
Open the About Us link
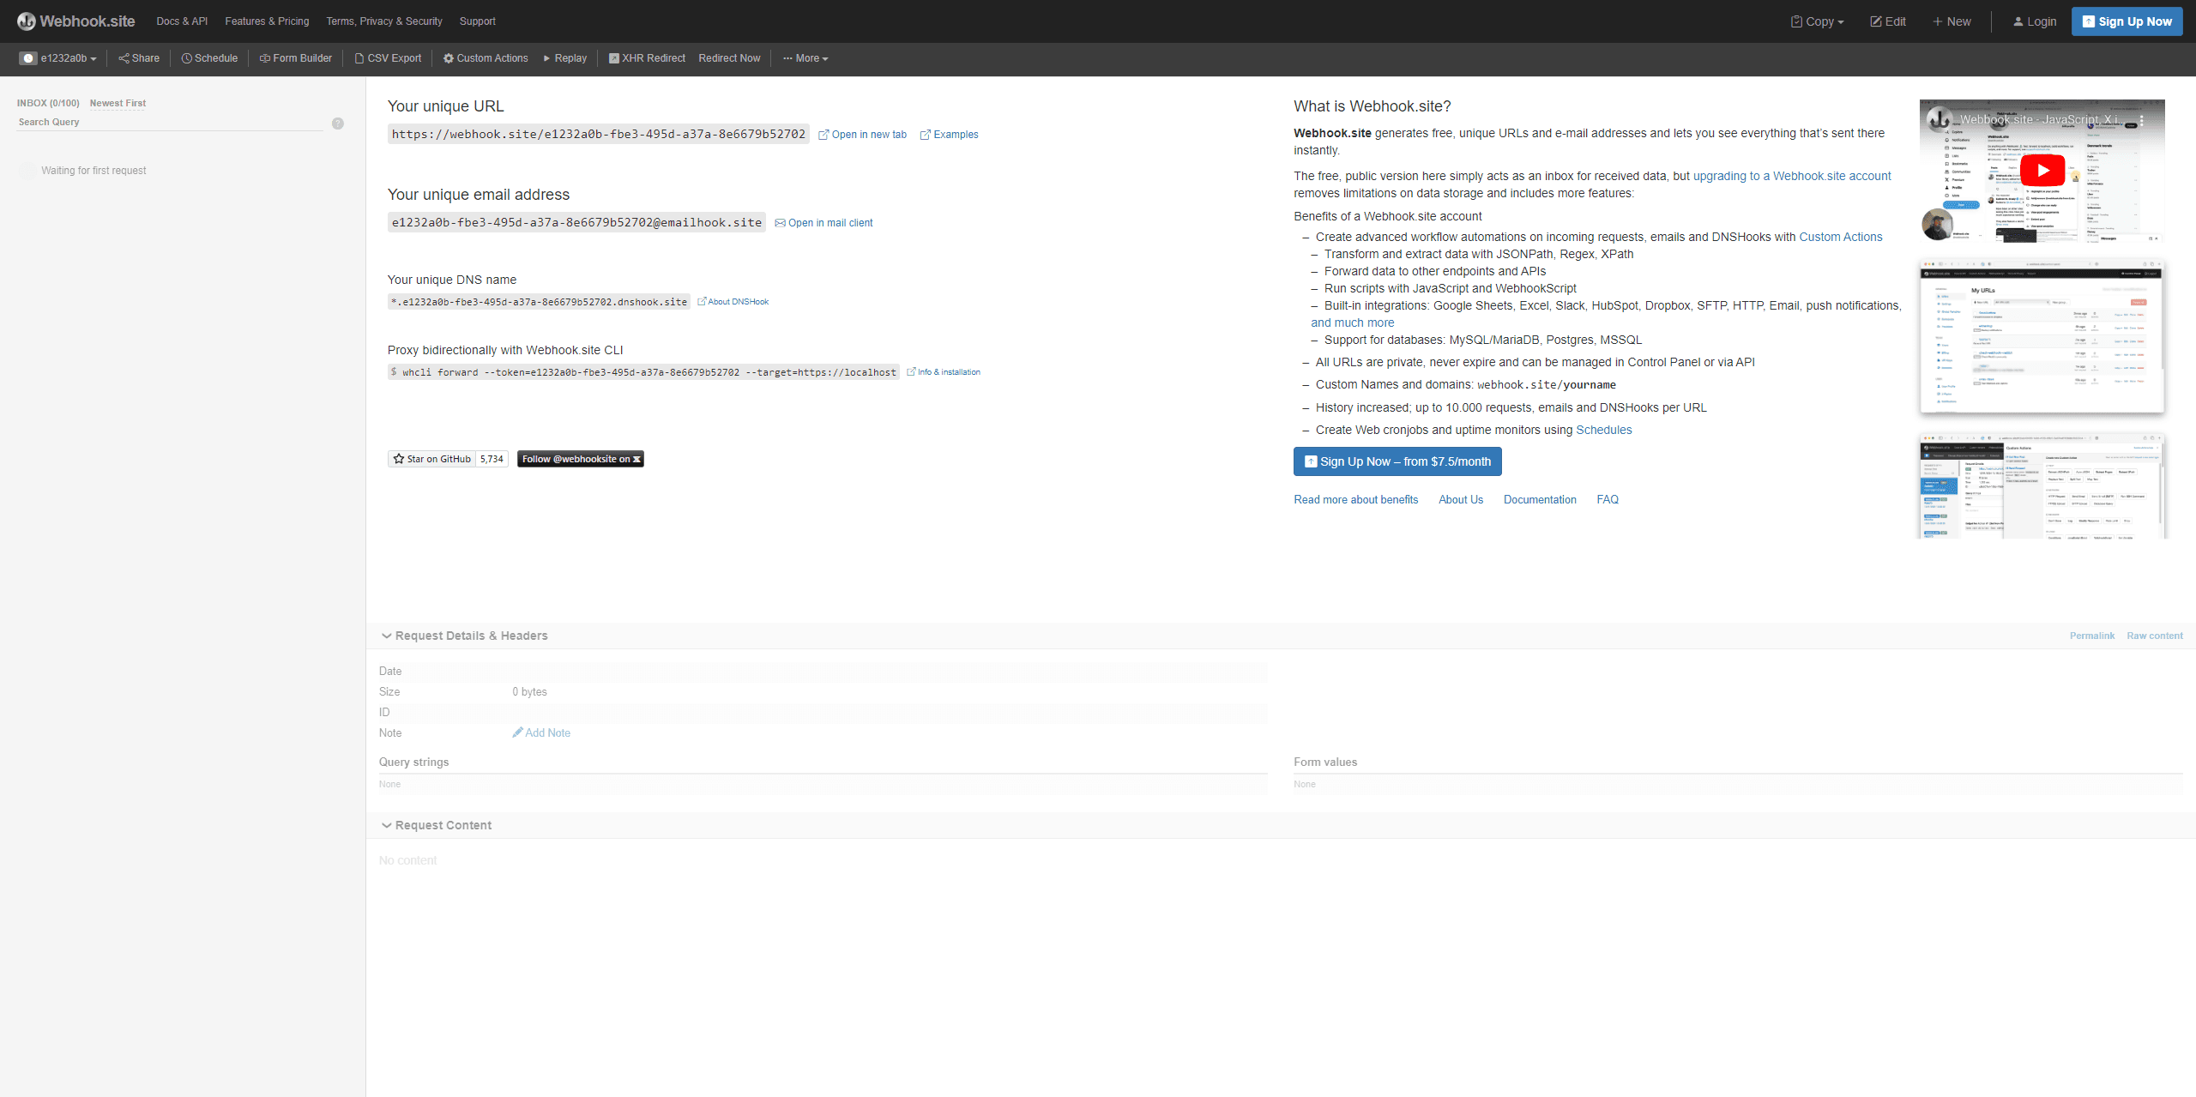coord(1460,499)
